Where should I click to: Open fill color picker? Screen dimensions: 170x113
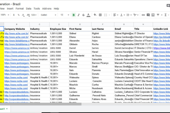[95, 15]
